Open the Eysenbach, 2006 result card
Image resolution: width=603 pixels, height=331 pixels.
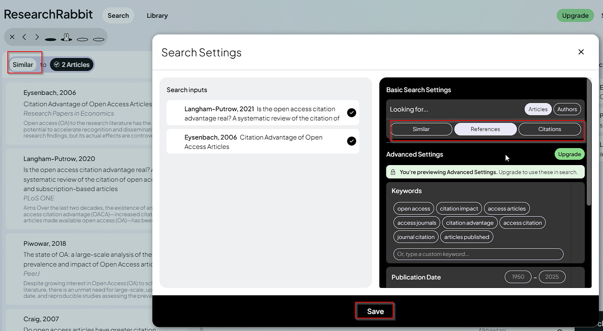click(80, 114)
